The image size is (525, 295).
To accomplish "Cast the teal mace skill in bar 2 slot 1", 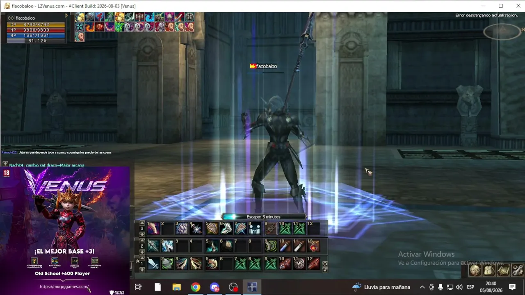I will (153, 246).
